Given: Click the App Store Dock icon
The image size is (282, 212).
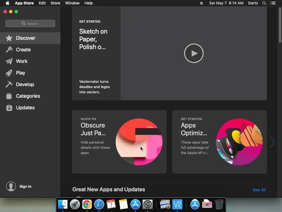Looking at the screenshot, I should pos(135,205).
